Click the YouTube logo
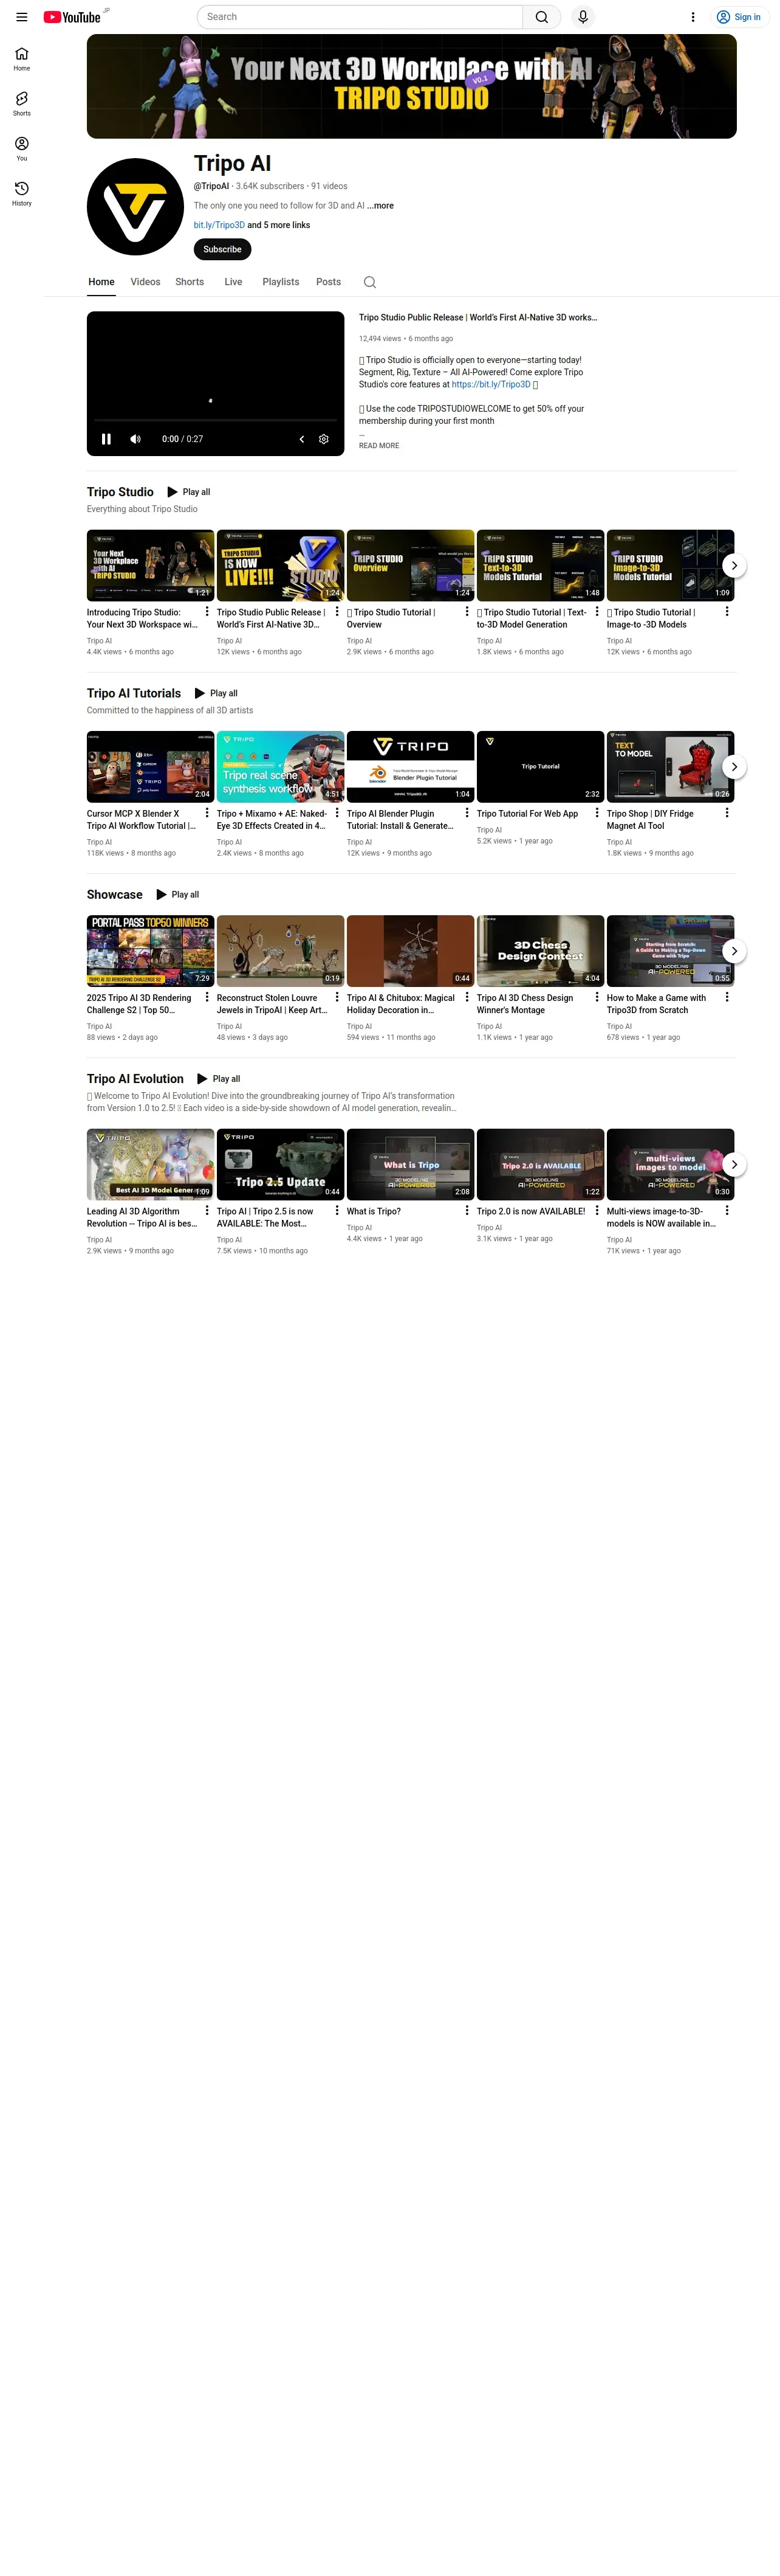This screenshot has width=780, height=2576. 72,17
